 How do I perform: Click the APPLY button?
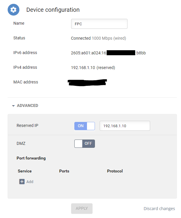82,208
